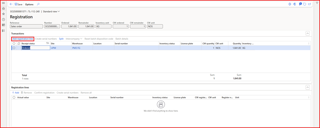The width and height of the screenshot is (320, 128).
Task: Select the Ordered transaction row radio
Action: tap(14, 48)
